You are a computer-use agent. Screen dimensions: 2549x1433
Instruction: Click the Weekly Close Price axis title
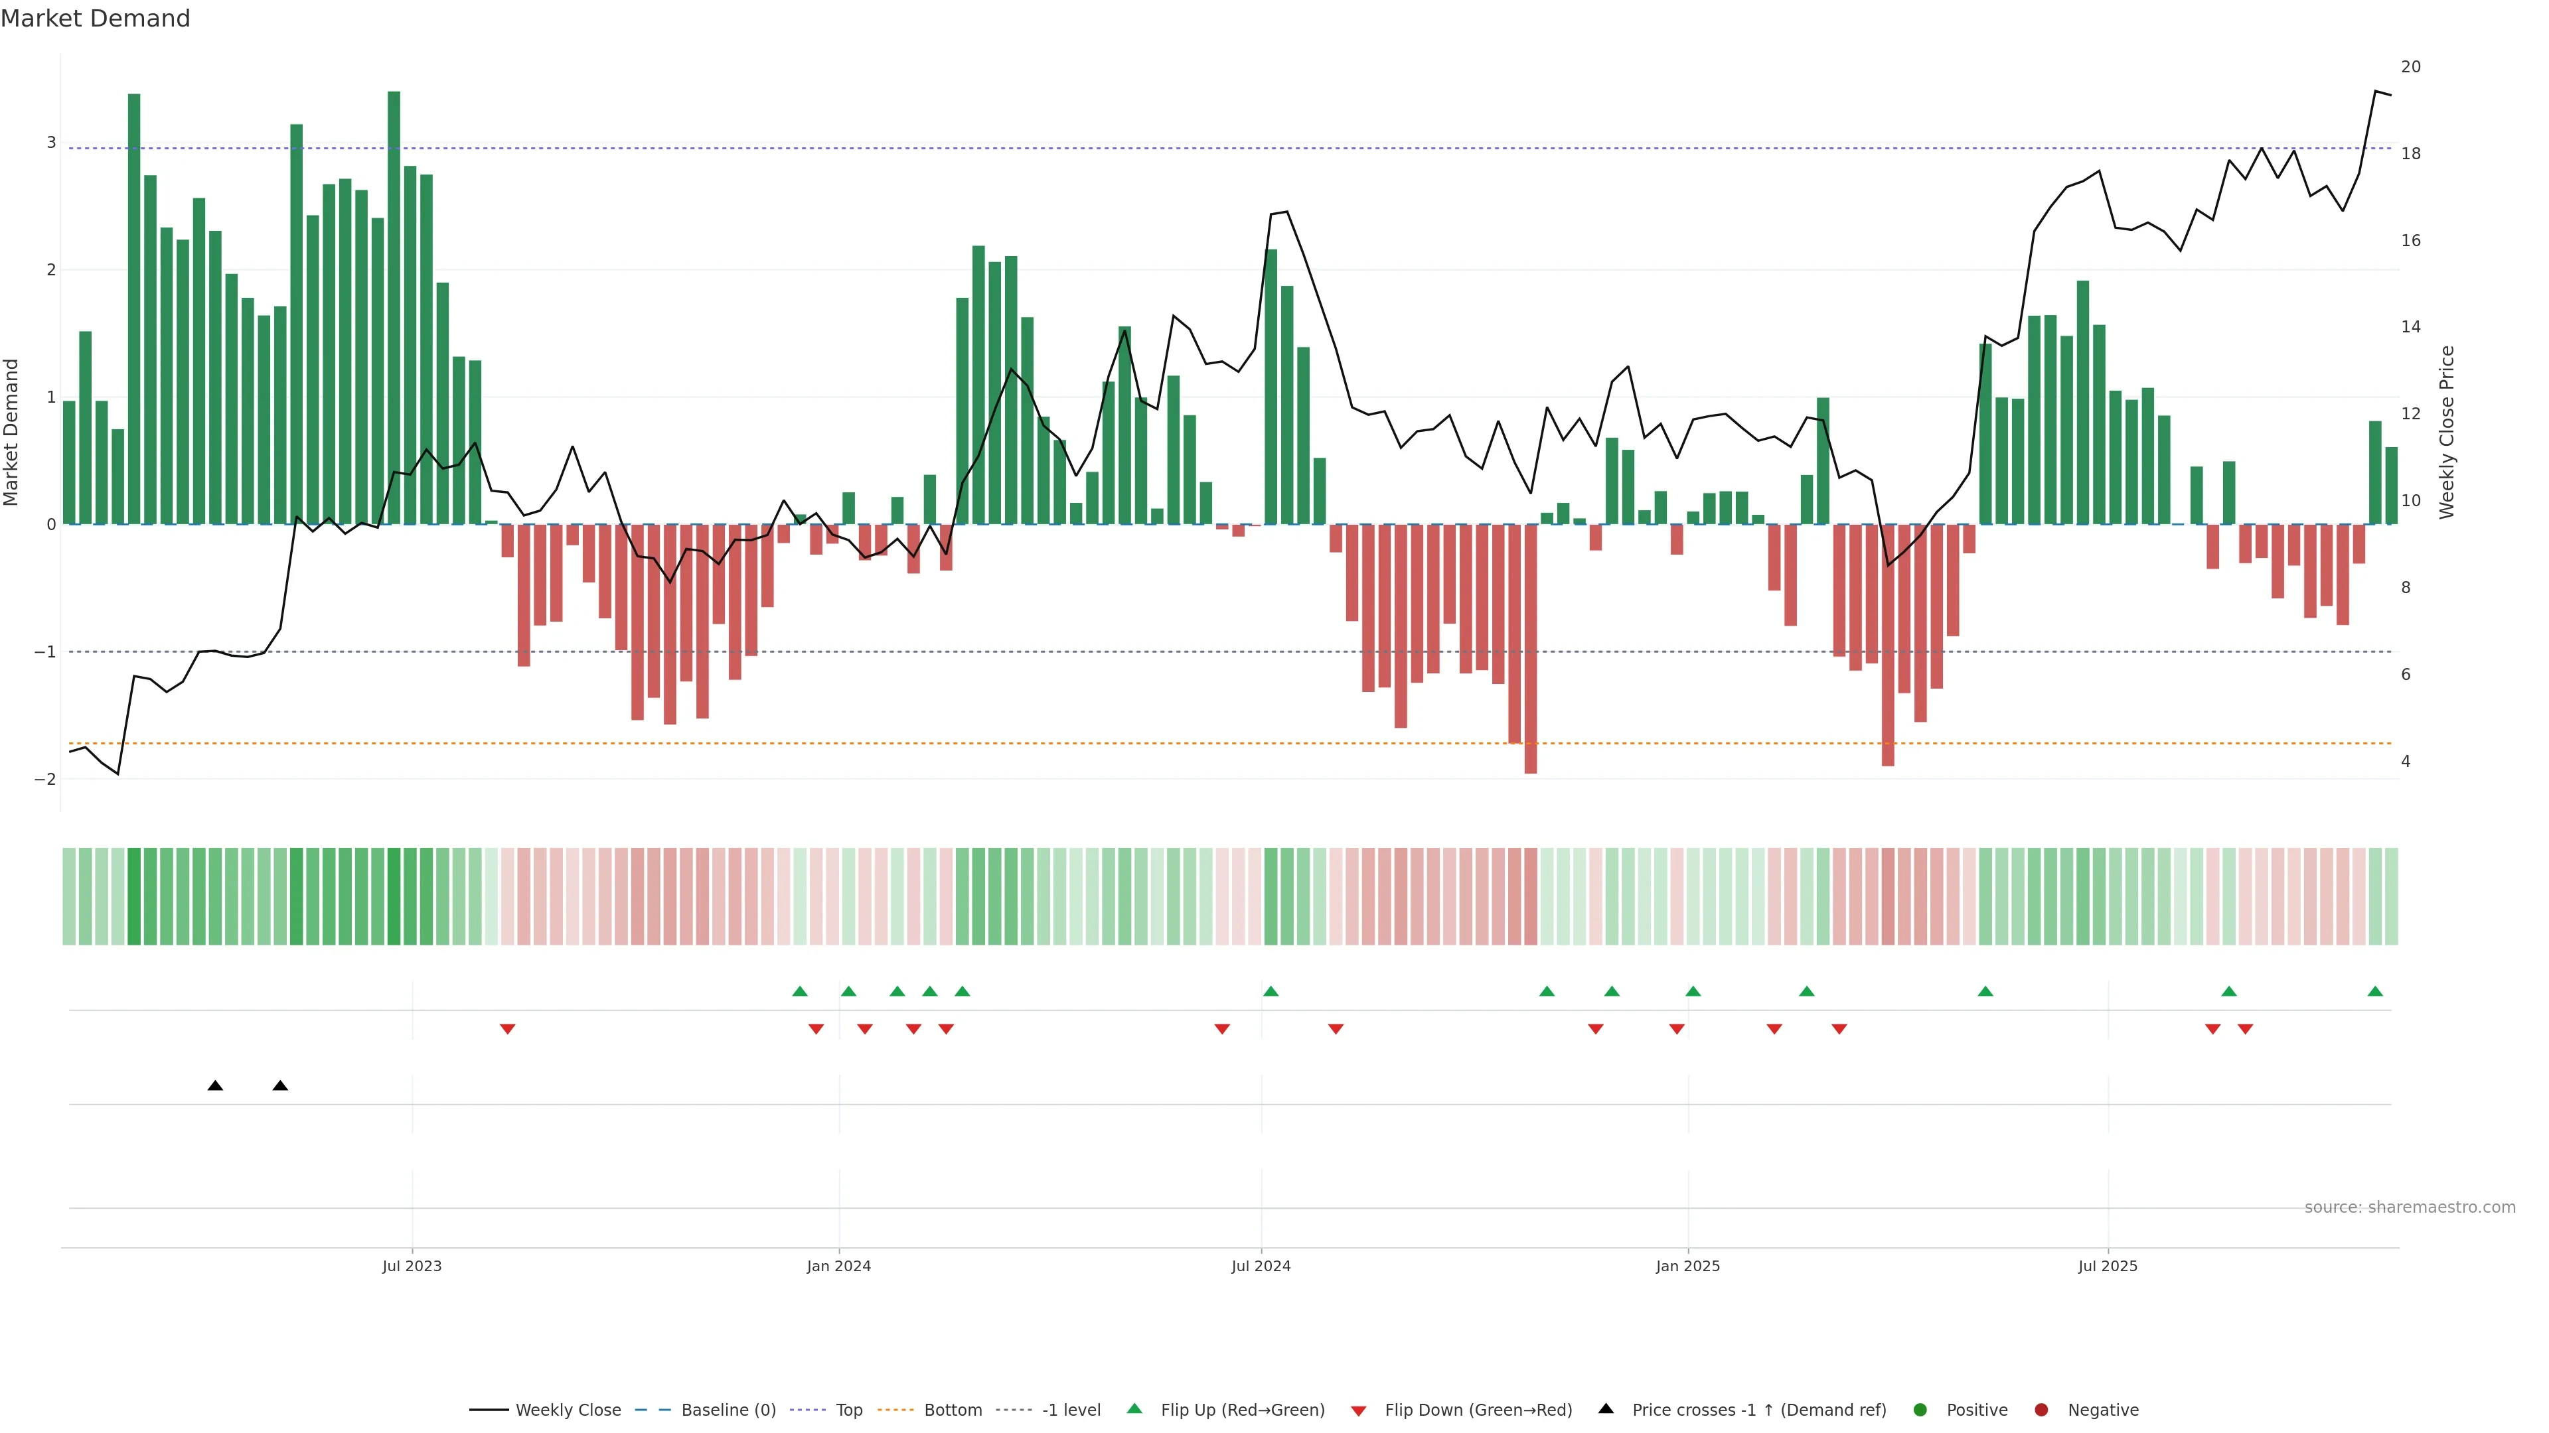(x=2446, y=432)
